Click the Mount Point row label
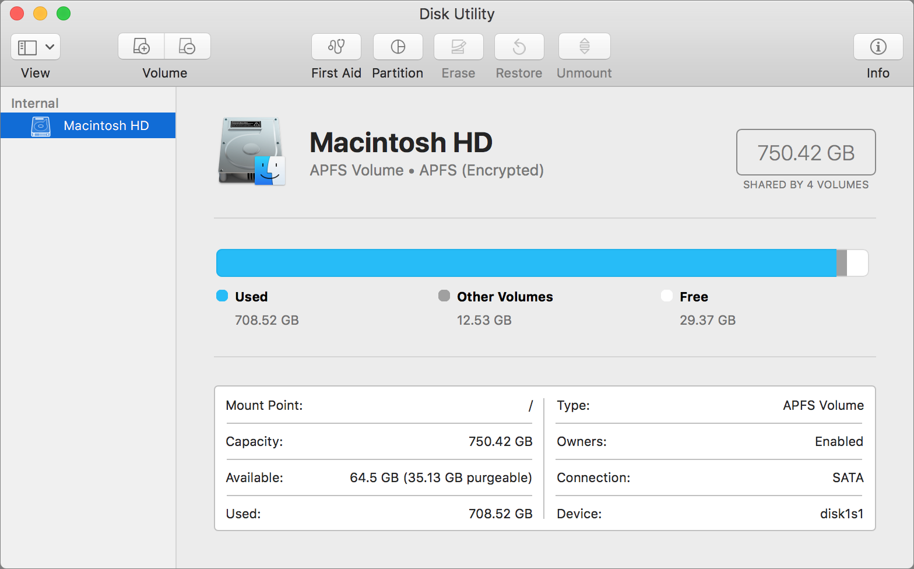Viewport: 914px width, 569px height. coord(264,405)
